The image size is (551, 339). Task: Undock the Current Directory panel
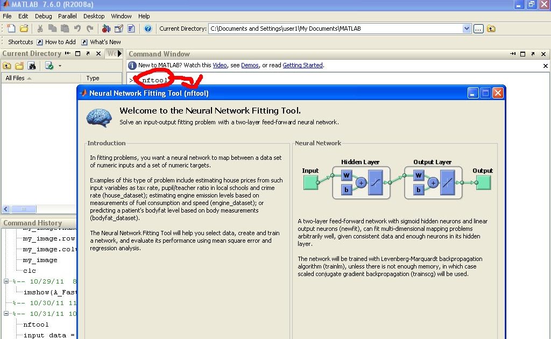click(88, 53)
